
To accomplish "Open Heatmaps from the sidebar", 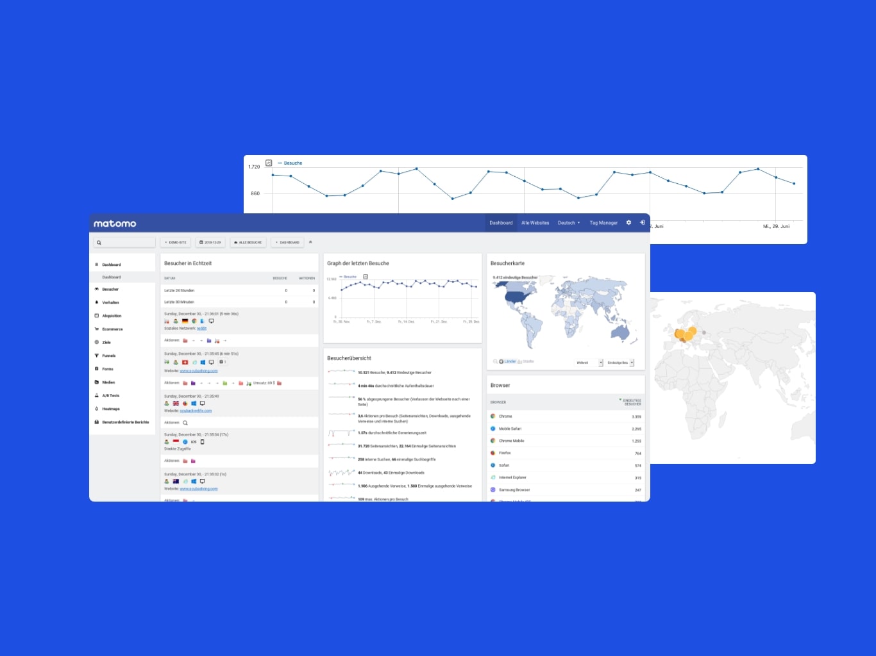I will [x=110, y=409].
